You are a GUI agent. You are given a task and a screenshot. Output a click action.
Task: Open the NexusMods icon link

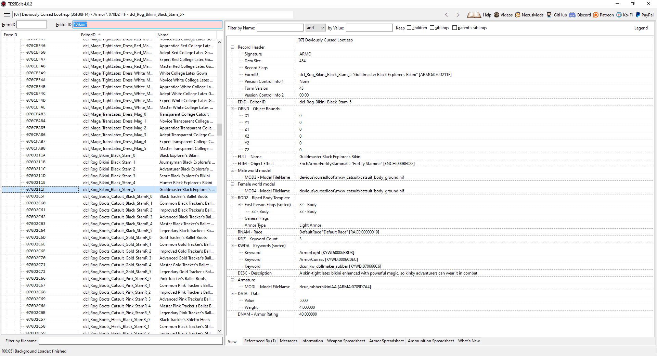[x=518, y=15]
